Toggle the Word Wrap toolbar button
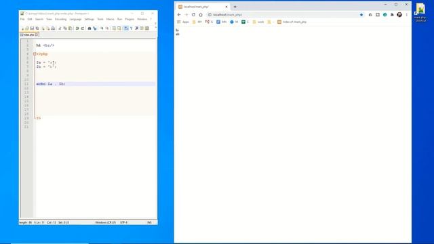Viewport: 434px width, 244px height. point(126,28)
